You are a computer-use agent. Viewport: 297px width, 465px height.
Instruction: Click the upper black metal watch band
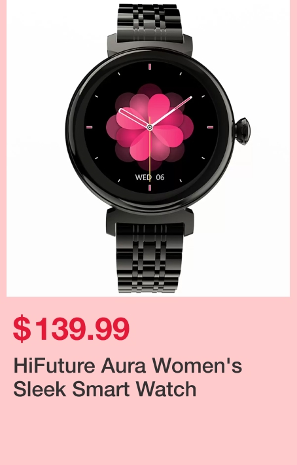tap(150, 23)
